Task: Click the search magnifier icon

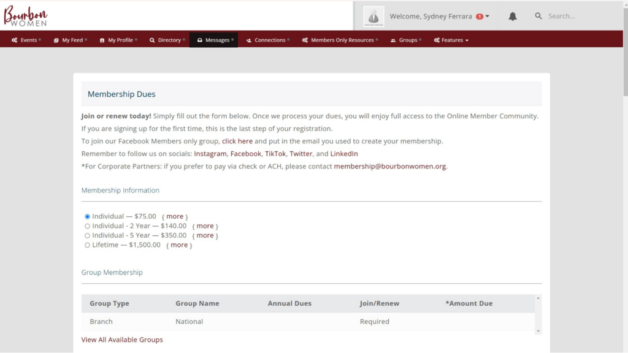Action: pos(538,16)
